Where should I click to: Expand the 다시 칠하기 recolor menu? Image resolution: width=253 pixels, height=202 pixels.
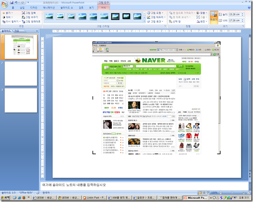pyautogui.click(x=11, y=21)
